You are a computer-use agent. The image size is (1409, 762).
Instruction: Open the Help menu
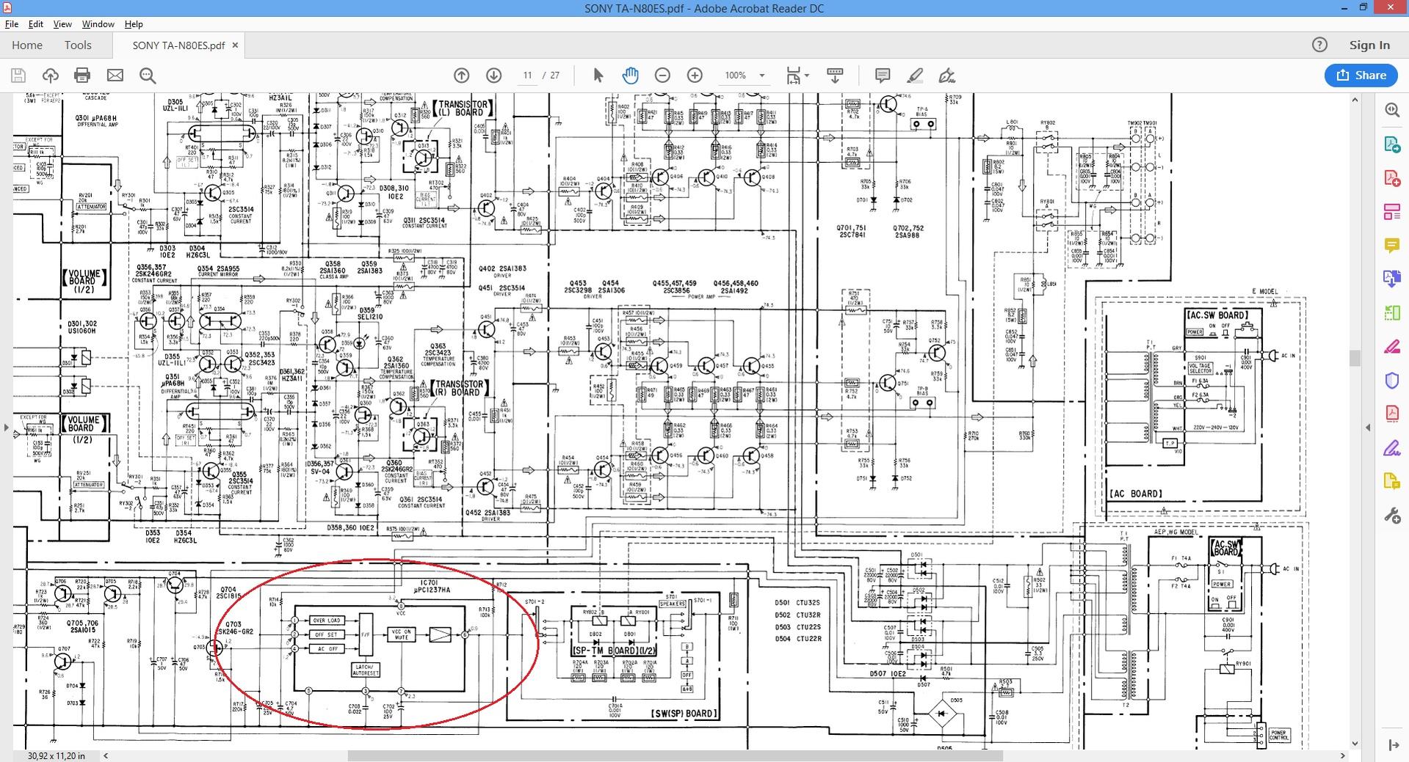pyautogui.click(x=134, y=24)
